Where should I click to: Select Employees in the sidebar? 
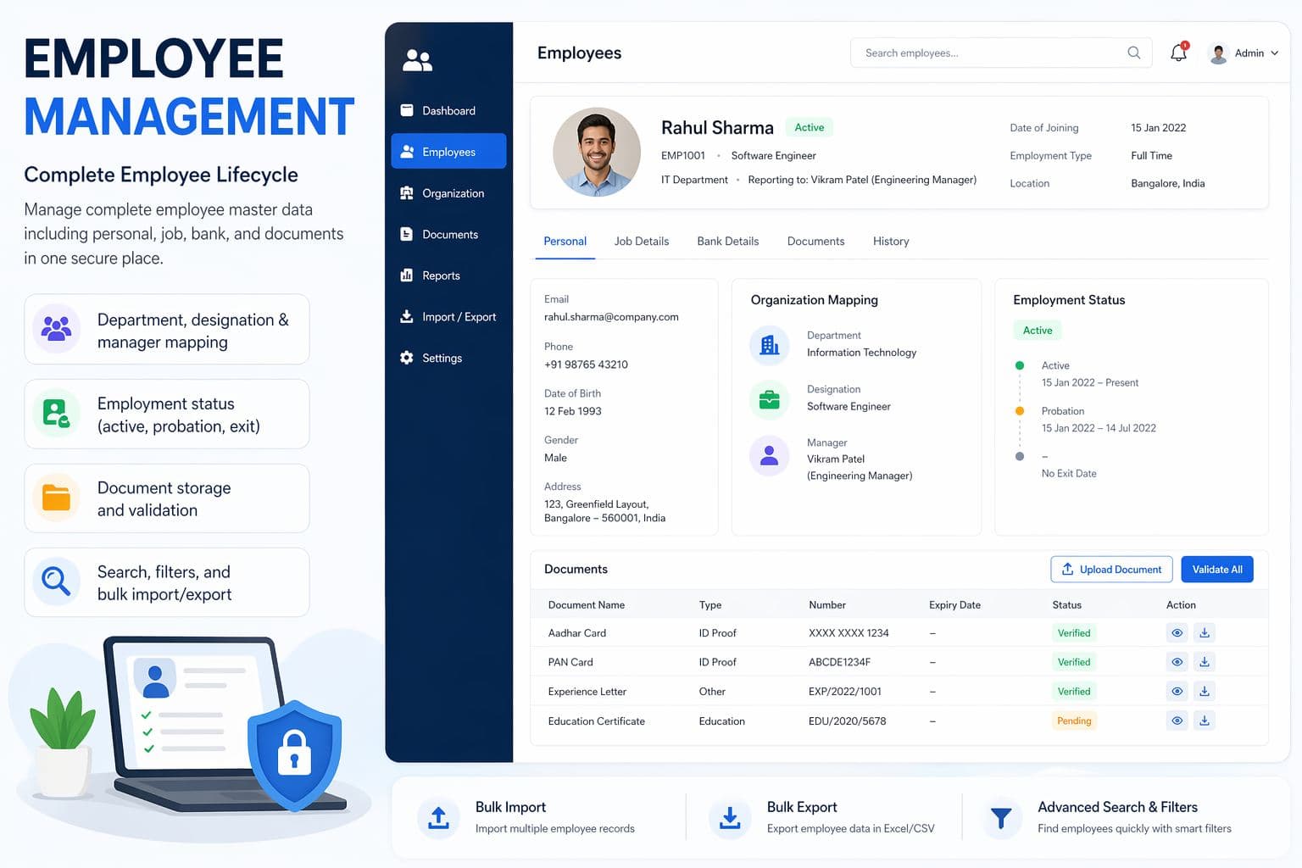(x=448, y=152)
